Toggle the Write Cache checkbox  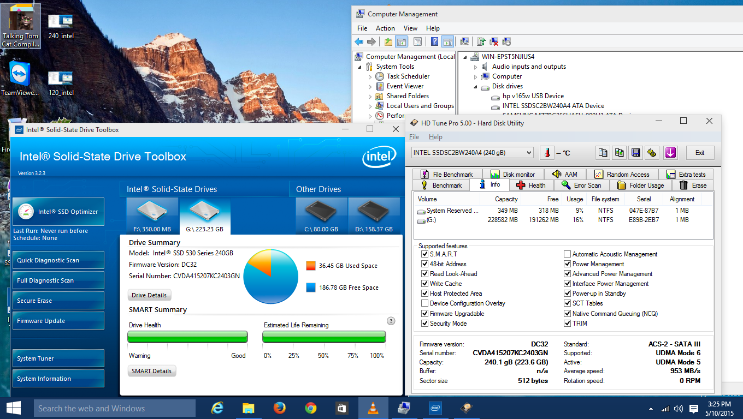[x=425, y=284]
